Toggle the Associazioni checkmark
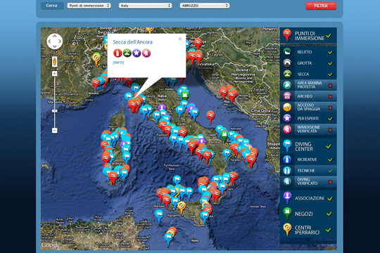 coord(329,198)
